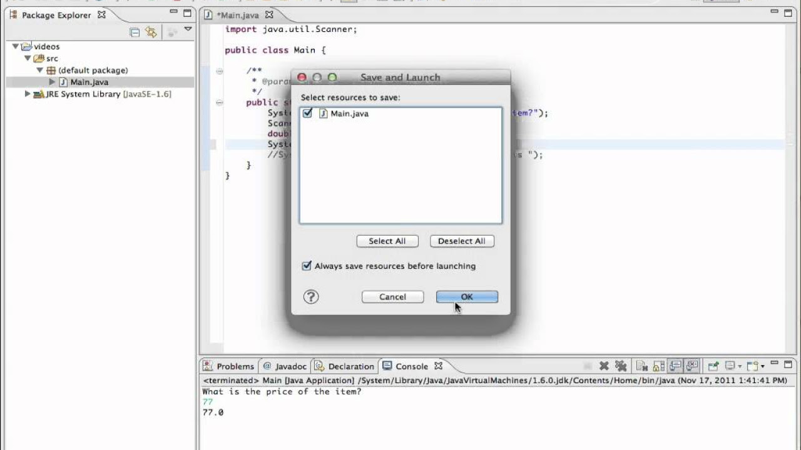Viewport: 801px width, 450px height.
Task: Click the Deselect All button
Action: coord(462,241)
